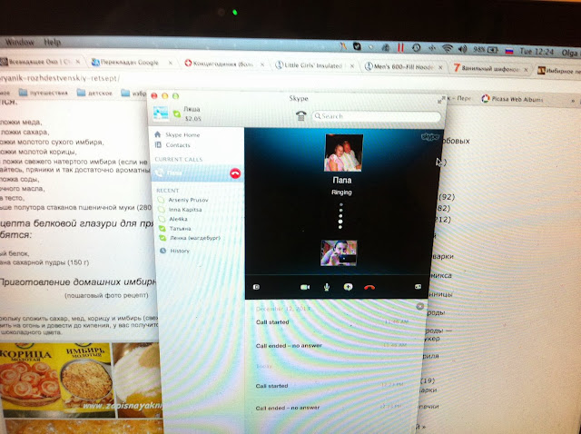Image resolution: width=581 pixels, height=434 pixels.
Task: Click last Call ended – no answer entry
Action: click(288, 408)
